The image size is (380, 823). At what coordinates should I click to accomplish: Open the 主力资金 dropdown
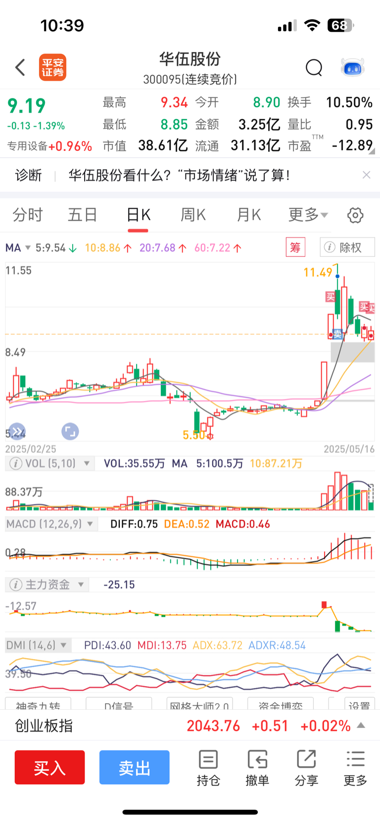pyautogui.click(x=81, y=585)
